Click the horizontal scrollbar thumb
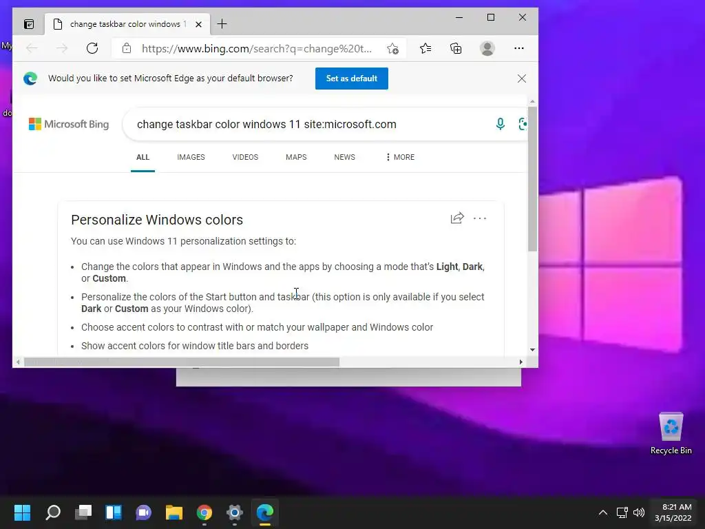 point(182,362)
